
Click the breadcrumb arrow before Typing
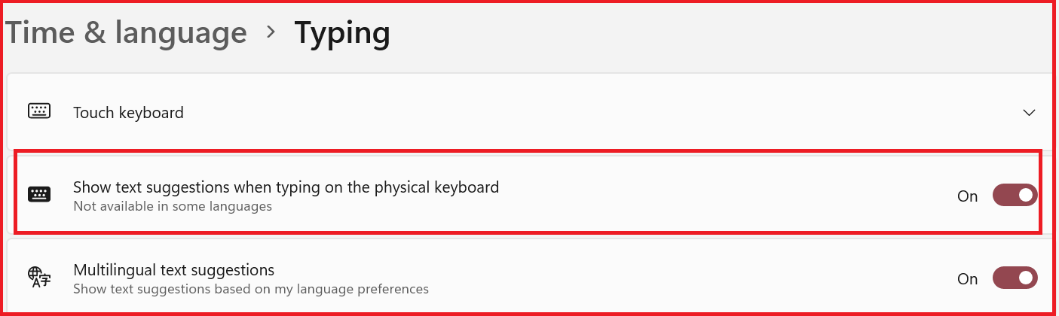click(x=271, y=32)
